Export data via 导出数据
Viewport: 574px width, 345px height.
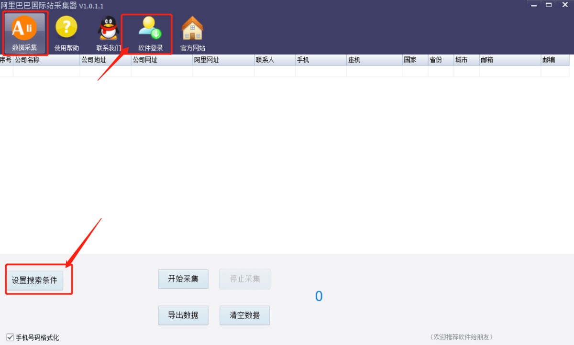click(x=183, y=315)
